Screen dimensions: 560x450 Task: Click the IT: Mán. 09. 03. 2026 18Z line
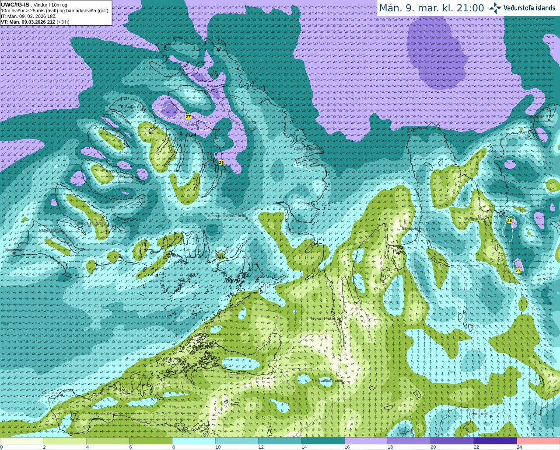click(x=28, y=16)
